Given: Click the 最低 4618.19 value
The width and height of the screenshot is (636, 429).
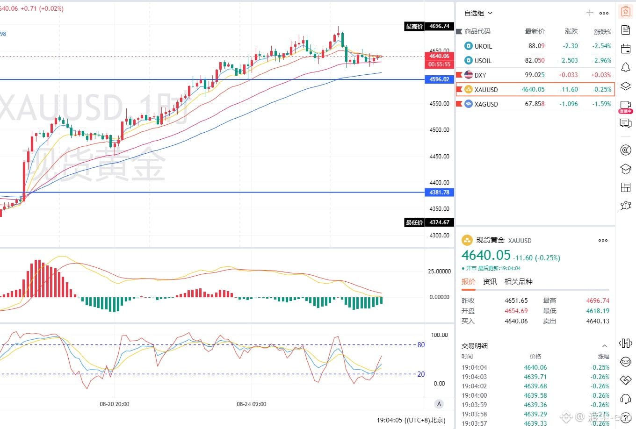Looking at the screenshot, I should [598, 311].
